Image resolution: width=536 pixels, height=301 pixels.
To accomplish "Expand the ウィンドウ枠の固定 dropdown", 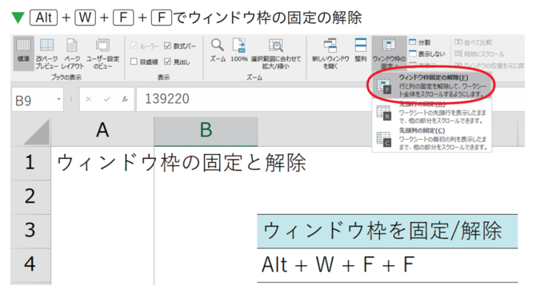I will tap(389, 53).
